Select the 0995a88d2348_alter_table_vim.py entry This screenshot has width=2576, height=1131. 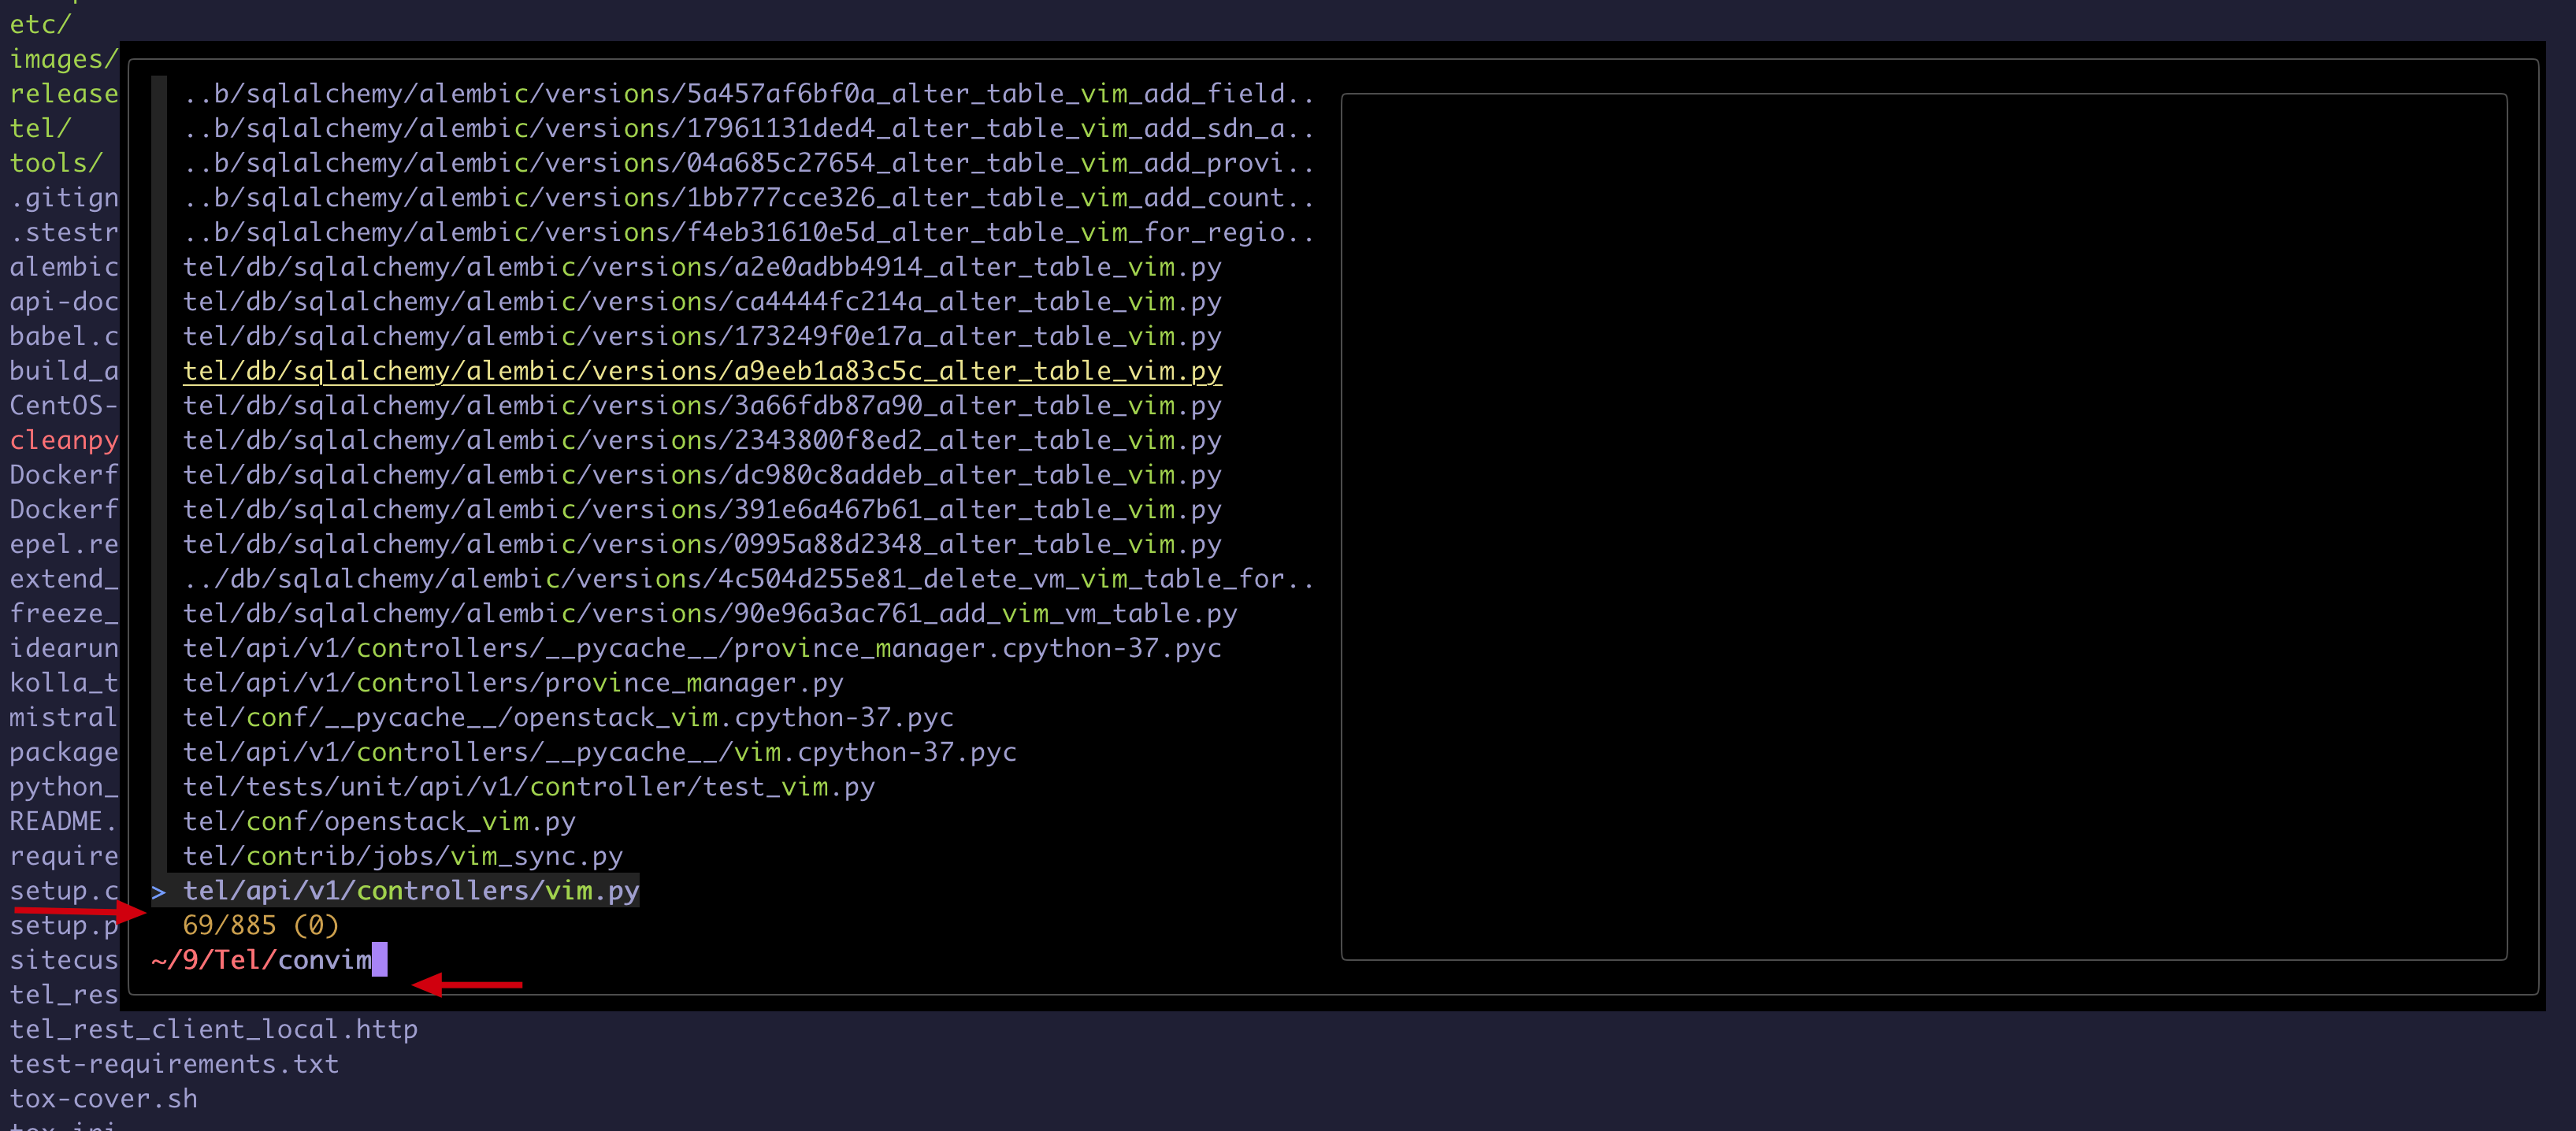(701, 544)
